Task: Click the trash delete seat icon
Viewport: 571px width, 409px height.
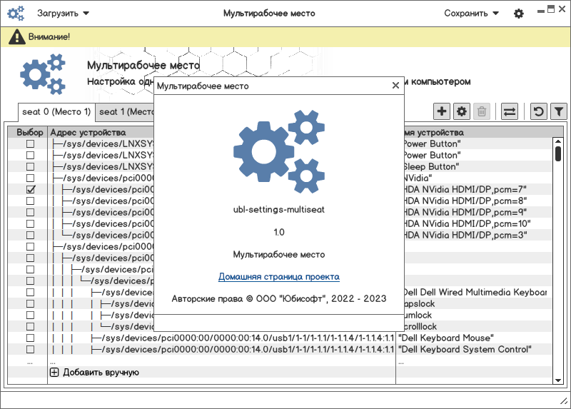Action: click(482, 111)
